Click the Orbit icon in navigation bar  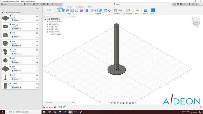coord(111,103)
